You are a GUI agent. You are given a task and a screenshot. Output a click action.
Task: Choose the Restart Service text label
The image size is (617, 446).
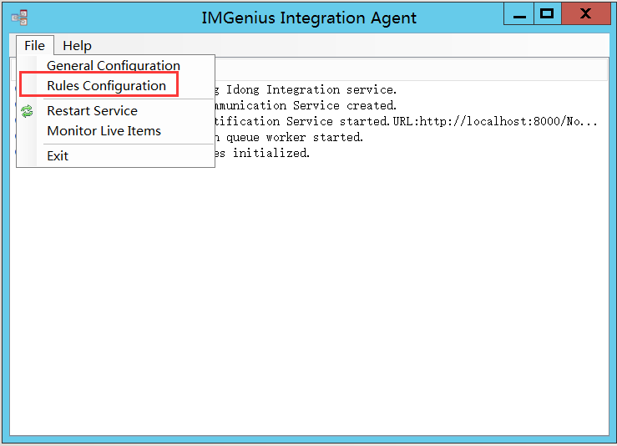tap(92, 111)
